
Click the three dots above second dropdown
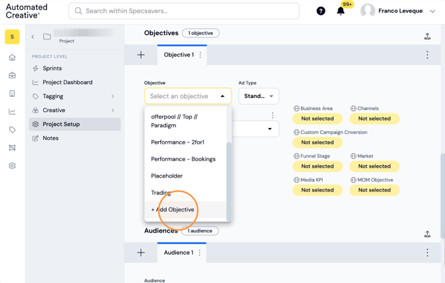click(x=272, y=115)
